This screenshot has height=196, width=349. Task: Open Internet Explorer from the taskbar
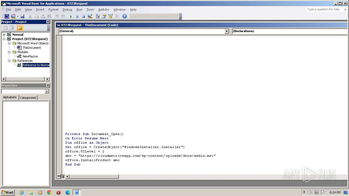click(x=22, y=192)
